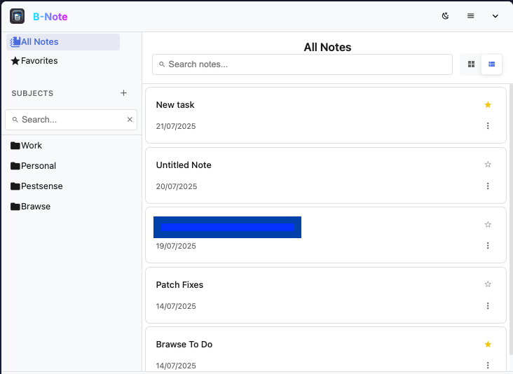Image resolution: width=513 pixels, height=374 pixels.
Task: Open the three-dot menu for Patch Fixes
Action: click(488, 306)
